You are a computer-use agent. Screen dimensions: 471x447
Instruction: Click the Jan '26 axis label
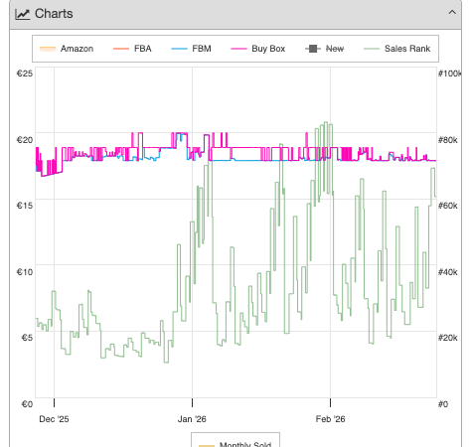[192, 419]
